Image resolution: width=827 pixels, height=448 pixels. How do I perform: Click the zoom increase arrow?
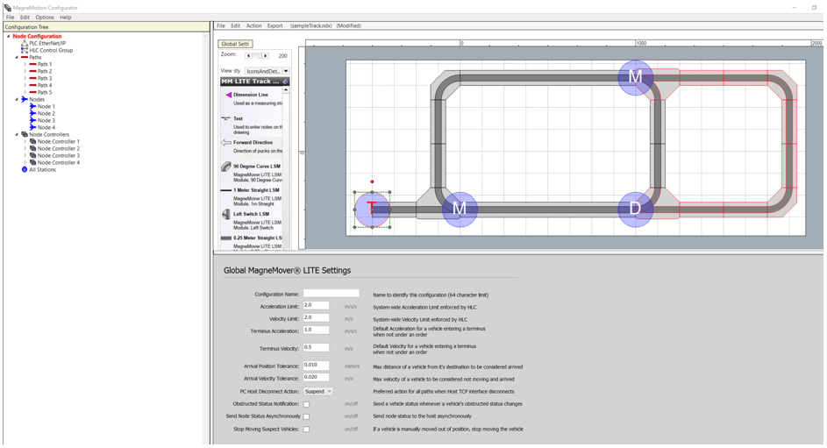click(x=266, y=55)
